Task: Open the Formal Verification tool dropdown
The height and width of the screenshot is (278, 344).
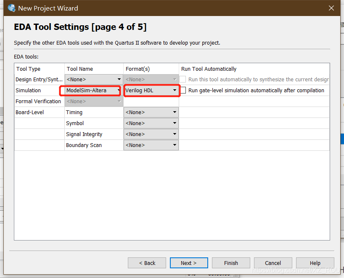Action: [x=94, y=102]
